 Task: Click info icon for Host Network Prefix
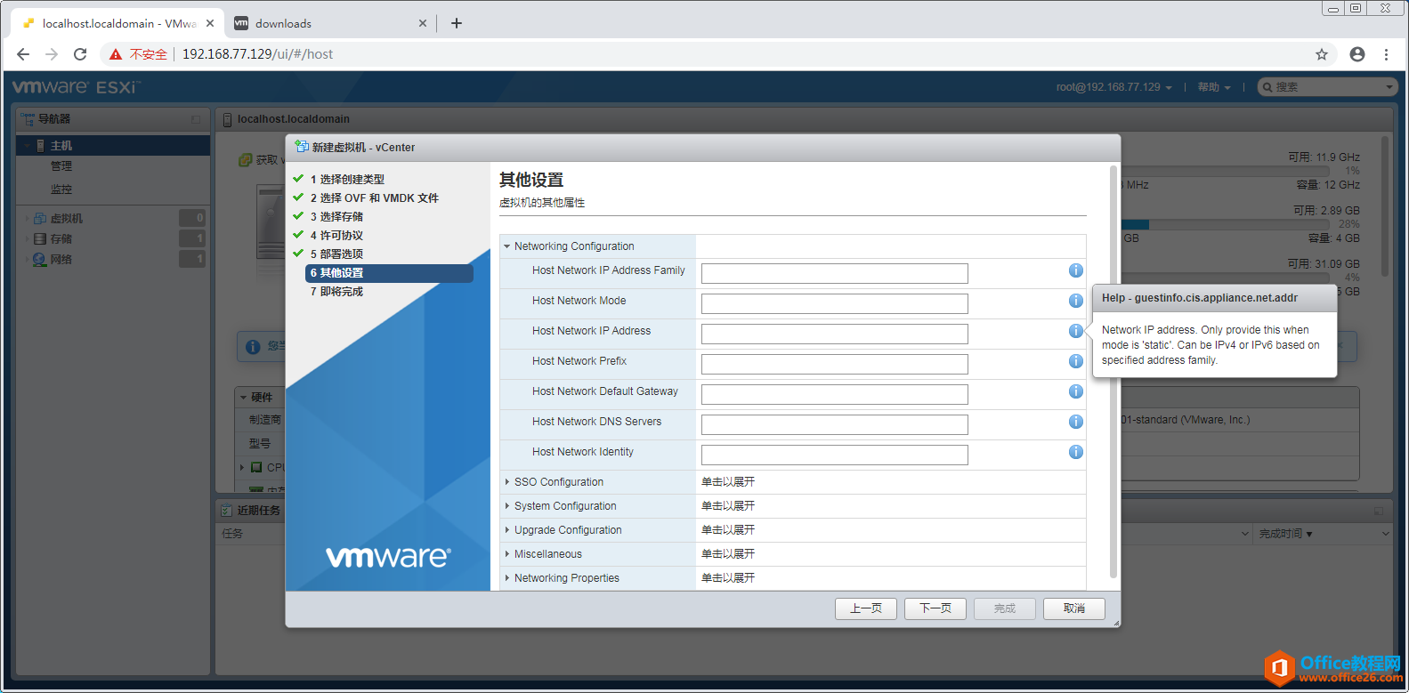[x=1075, y=361]
